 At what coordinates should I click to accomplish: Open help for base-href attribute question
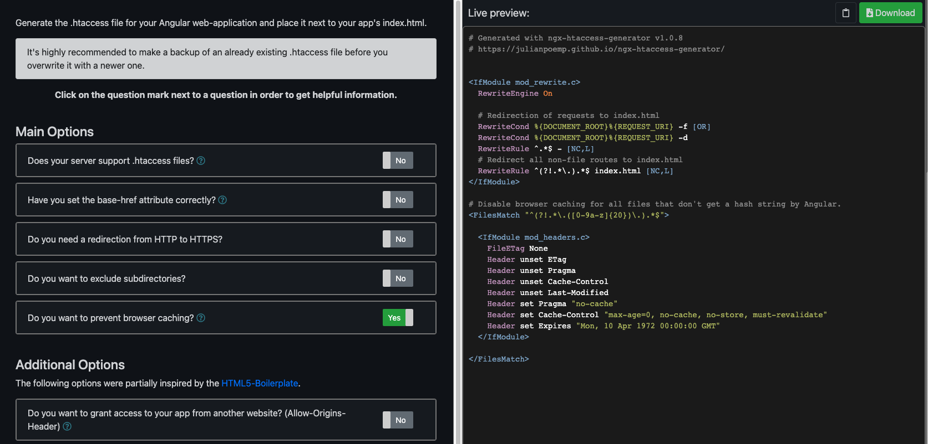pos(222,200)
